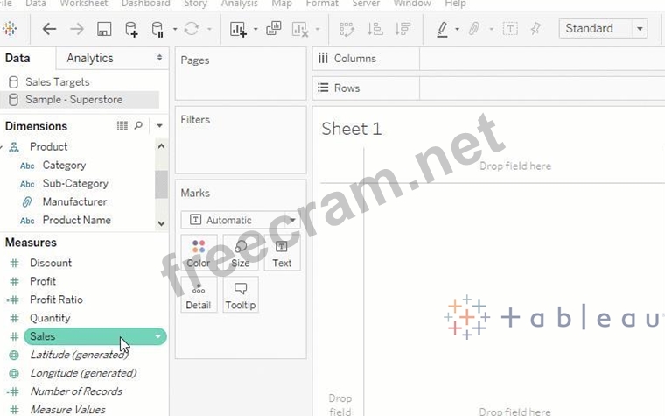Switch to the Analytics tab
The width and height of the screenshot is (665, 416).
pos(90,58)
